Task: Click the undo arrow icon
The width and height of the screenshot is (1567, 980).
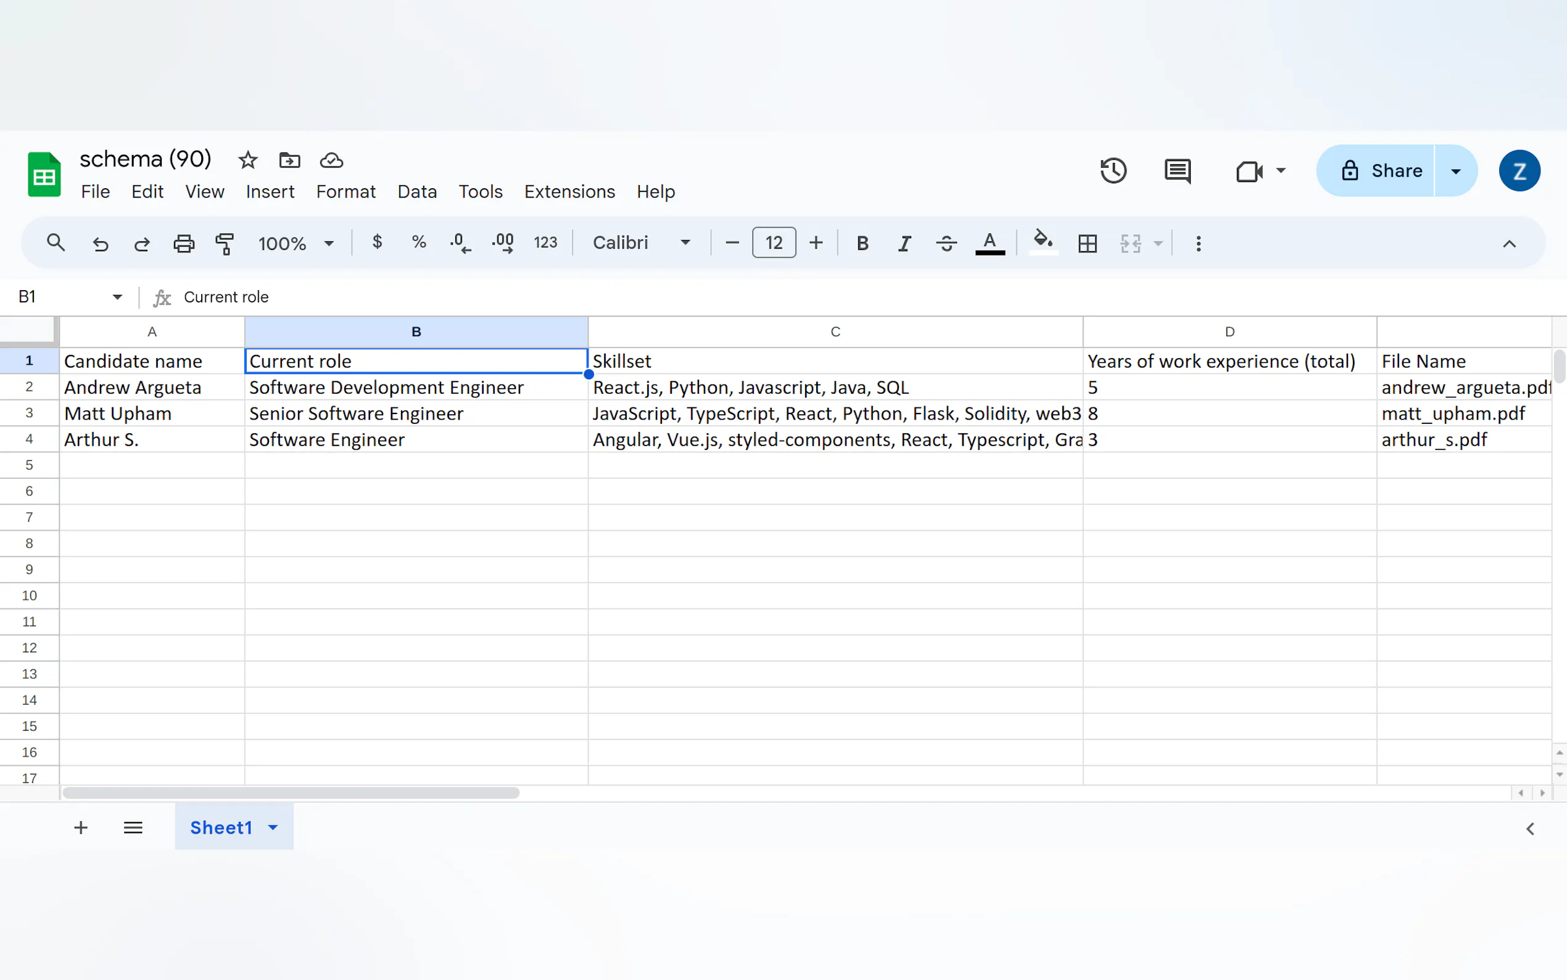Action: 101,244
